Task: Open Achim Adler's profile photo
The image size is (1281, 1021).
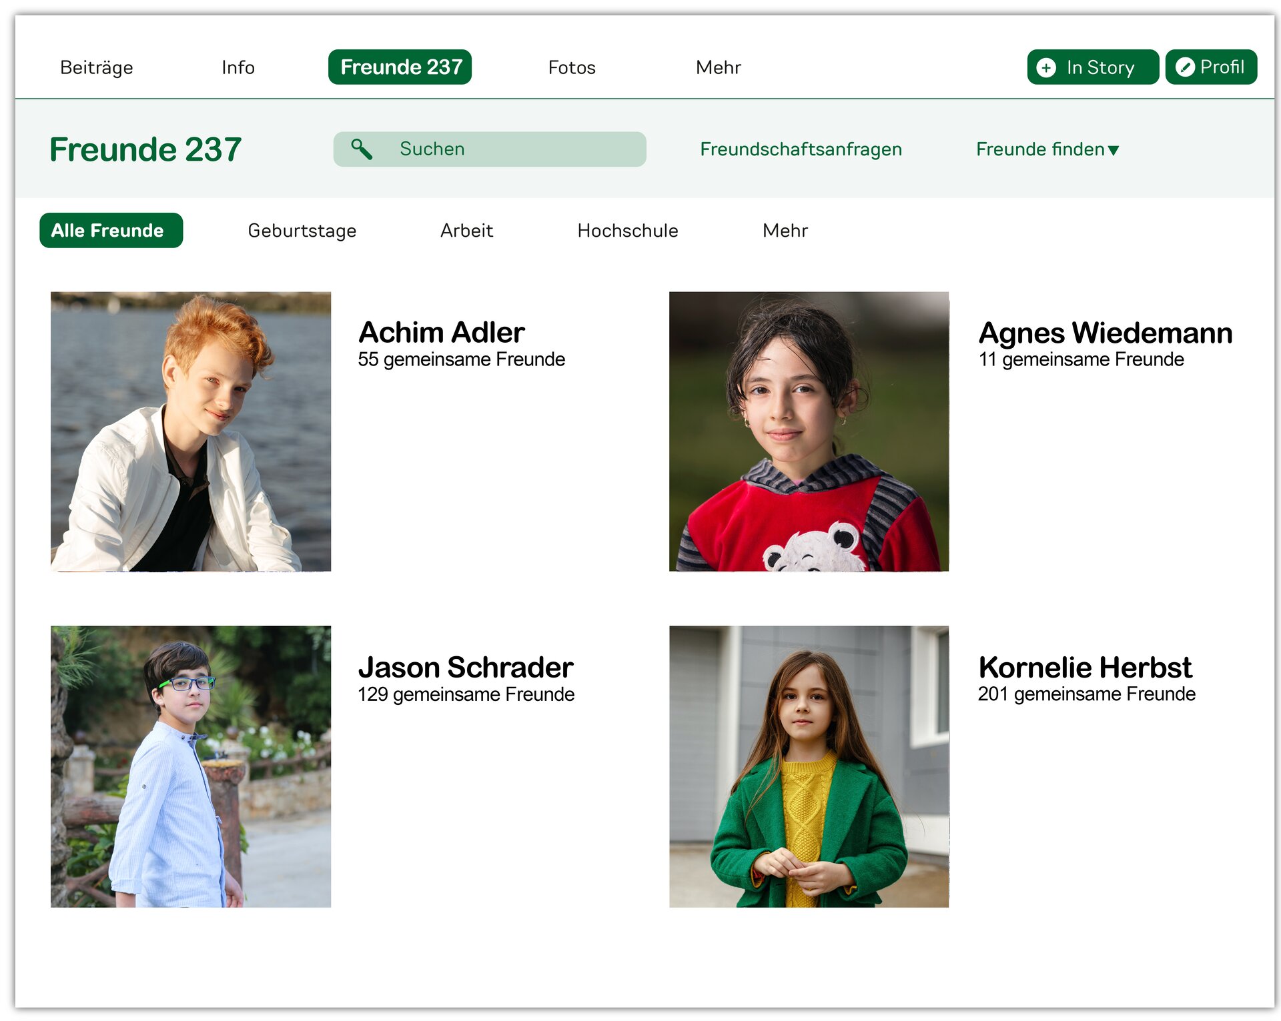Action: point(190,431)
